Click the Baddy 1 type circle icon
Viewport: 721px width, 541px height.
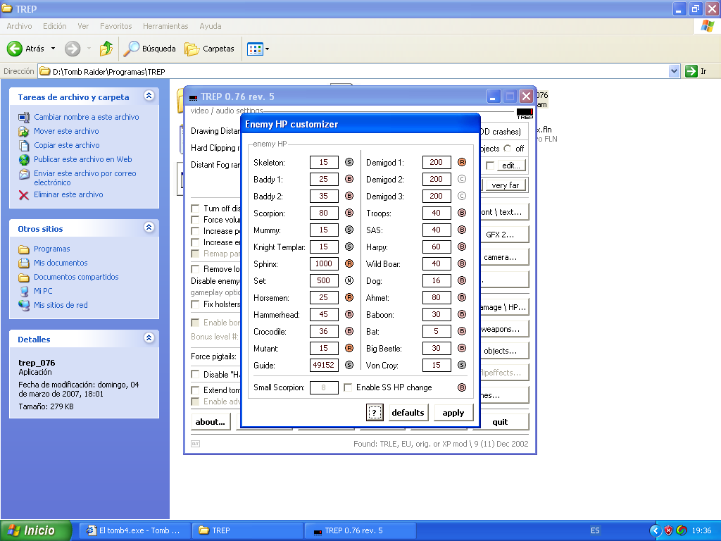point(349,180)
